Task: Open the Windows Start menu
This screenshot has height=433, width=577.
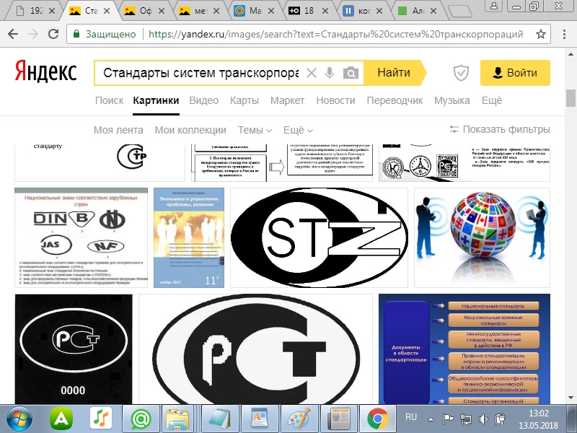Action: pos(19,419)
